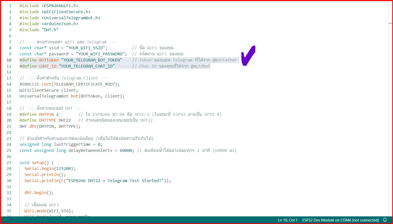393x224 pixels.
Task: Click the purple checkmark annotation
Action: click(248, 56)
